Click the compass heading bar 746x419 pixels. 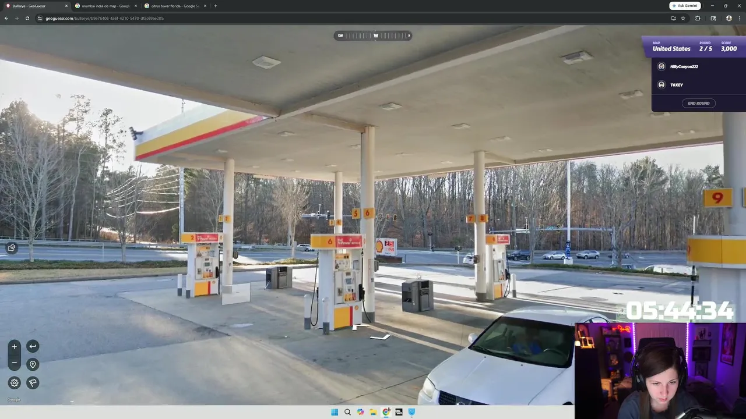coord(372,35)
